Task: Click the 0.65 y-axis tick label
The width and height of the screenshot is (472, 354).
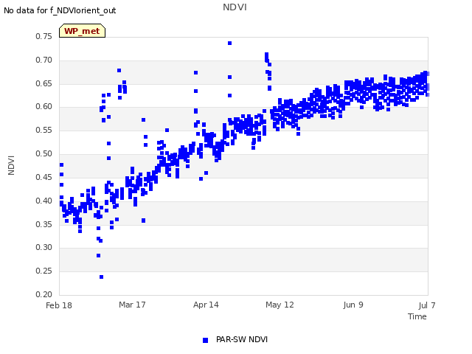Action: click(44, 83)
